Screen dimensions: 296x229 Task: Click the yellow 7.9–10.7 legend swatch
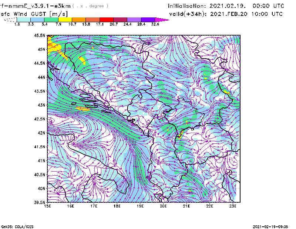coord(65,20)
